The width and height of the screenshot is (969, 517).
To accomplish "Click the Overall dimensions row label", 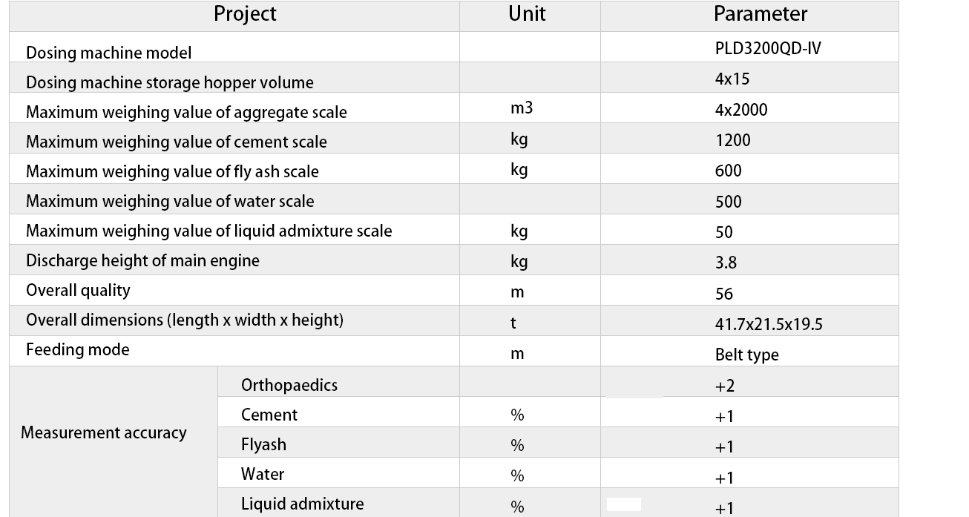I will point(185,320).
